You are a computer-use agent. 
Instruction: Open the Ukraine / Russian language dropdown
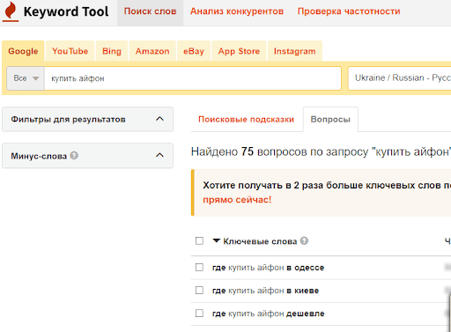tap(399, 78)
